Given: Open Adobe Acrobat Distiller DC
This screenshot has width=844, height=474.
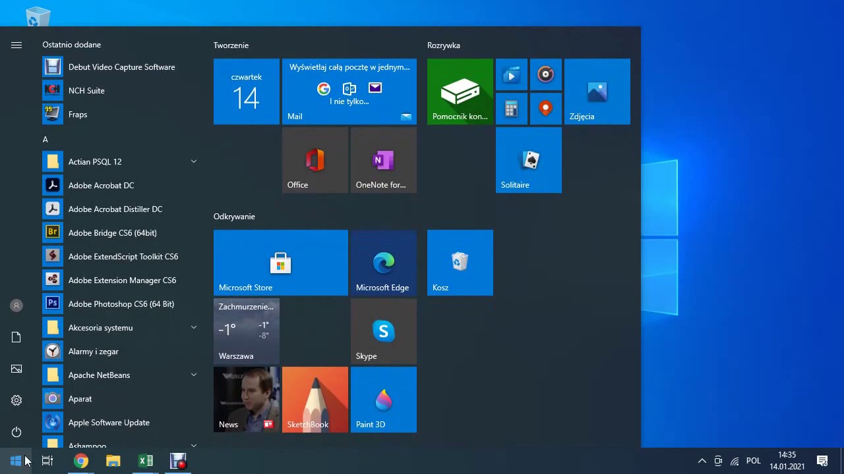Looking at the screenshot, I should click(121, 209).
